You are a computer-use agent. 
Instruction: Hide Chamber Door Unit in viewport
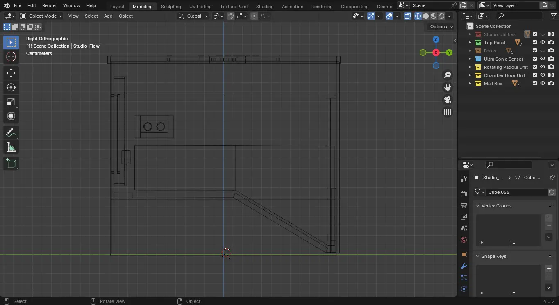[543, 75]
